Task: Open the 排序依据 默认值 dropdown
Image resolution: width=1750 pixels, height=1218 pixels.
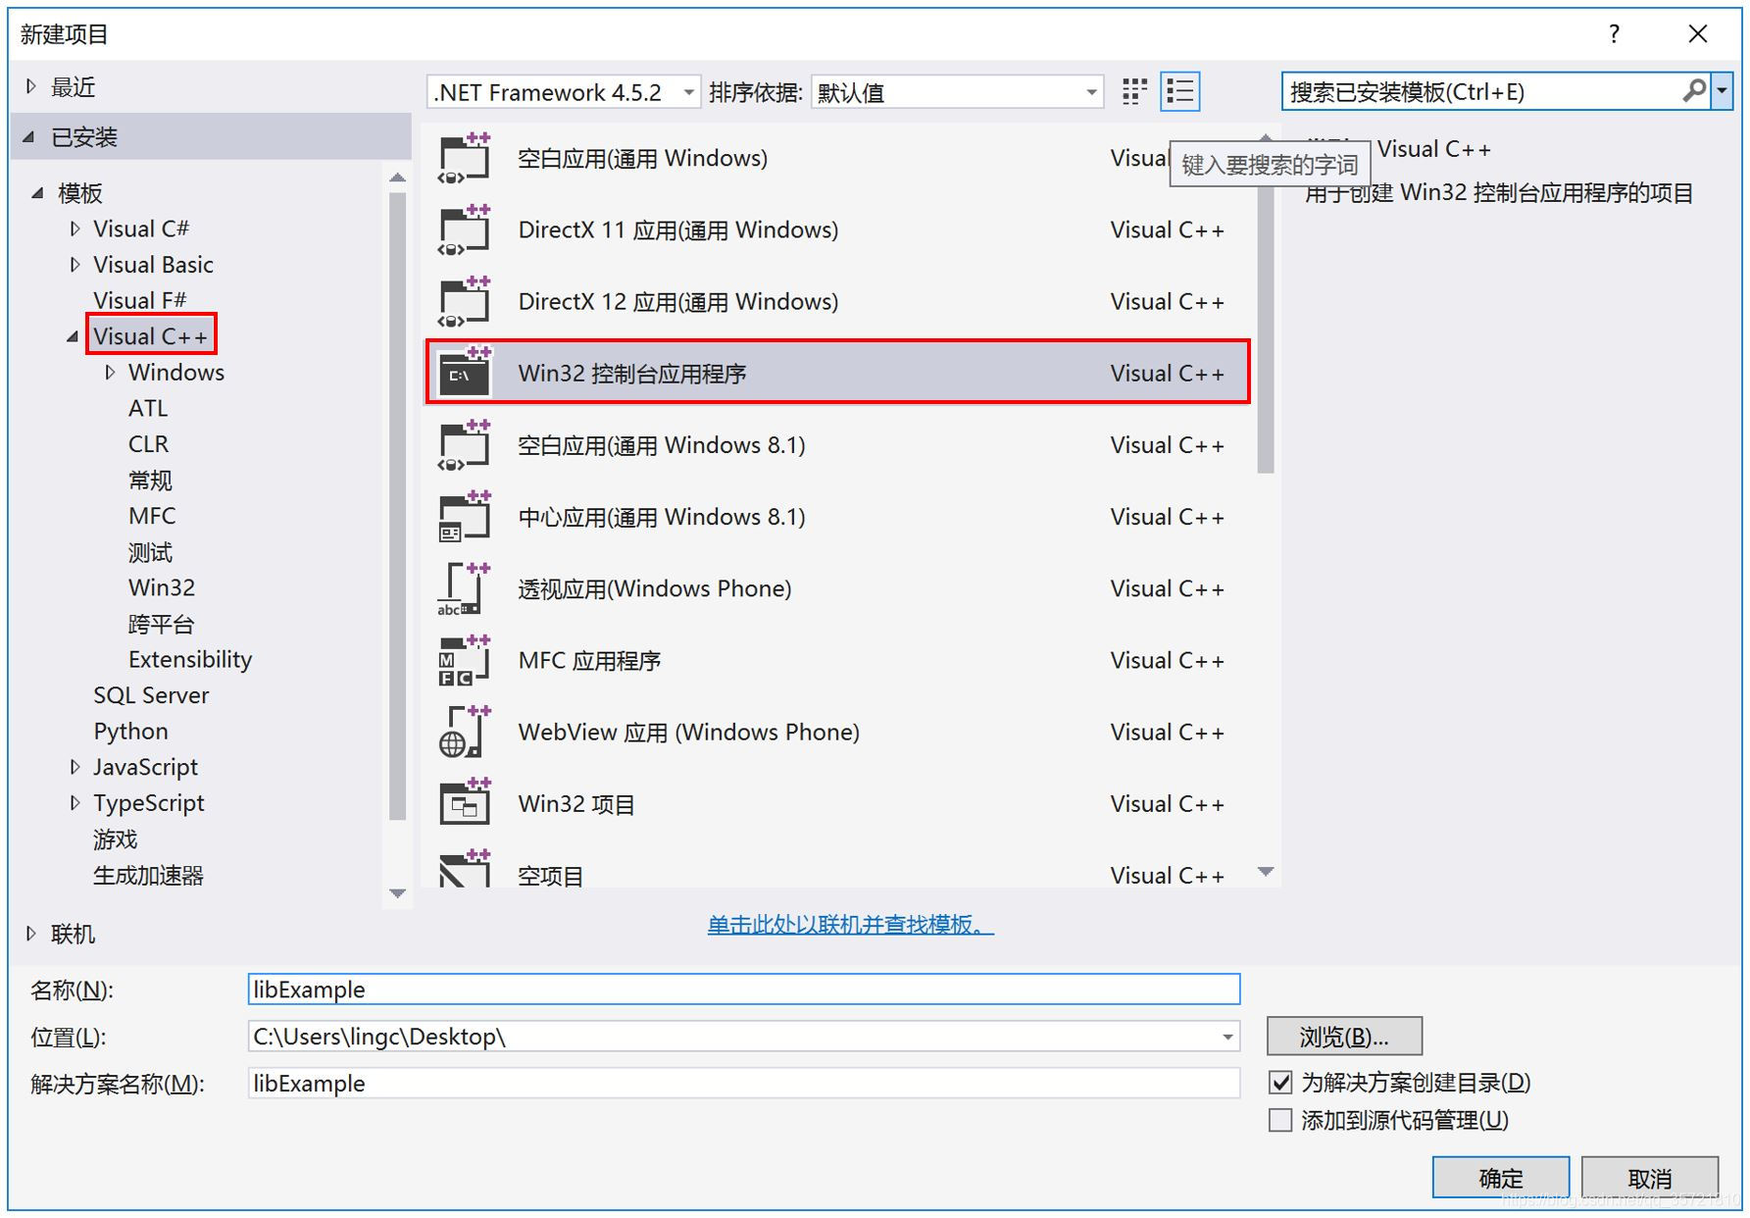Action: click(x=1091, y=92)
